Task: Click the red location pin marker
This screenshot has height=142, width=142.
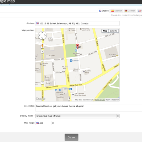Action: 77,46
